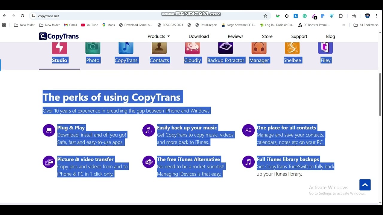
Task: Open the Reviews nav item
Action: 235,36
